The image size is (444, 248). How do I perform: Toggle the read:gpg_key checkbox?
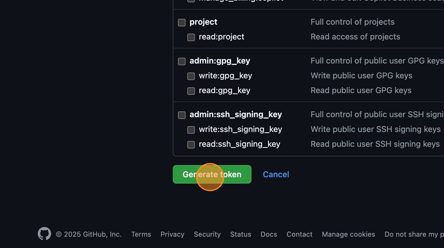coord(191,91)
